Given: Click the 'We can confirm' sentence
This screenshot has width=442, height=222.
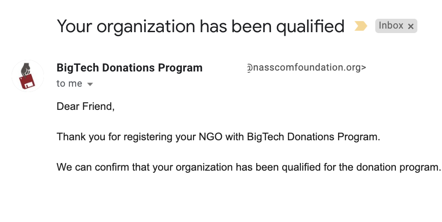Looking at the screenshot, I should coord(249,167).
